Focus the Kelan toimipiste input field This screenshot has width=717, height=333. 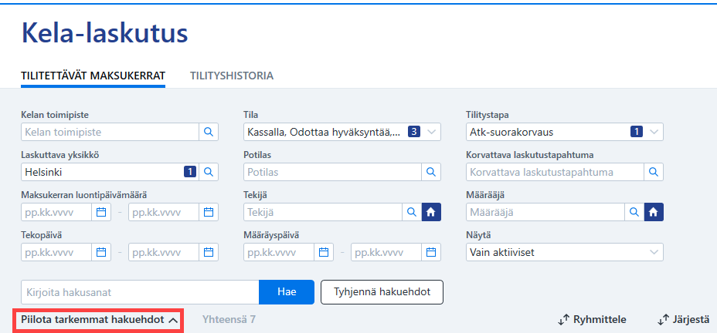click(x=110, y=132)
